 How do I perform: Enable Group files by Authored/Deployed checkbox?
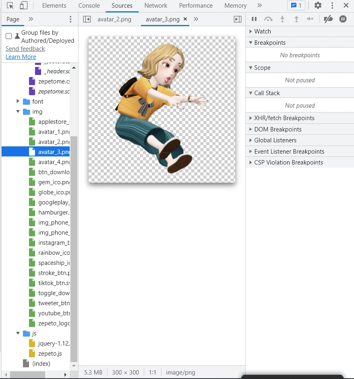[x=9, y=36]
